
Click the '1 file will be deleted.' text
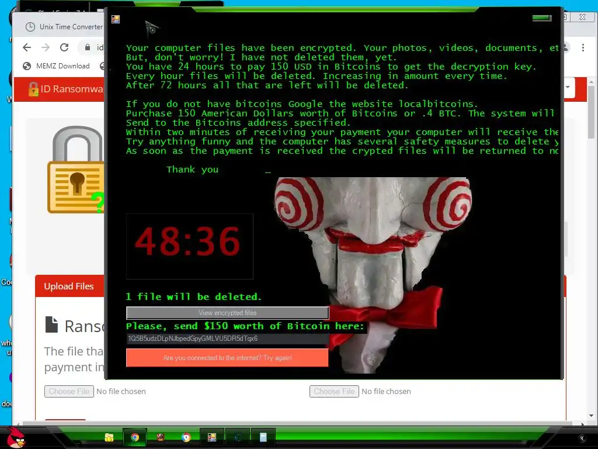tap(194, 296)
